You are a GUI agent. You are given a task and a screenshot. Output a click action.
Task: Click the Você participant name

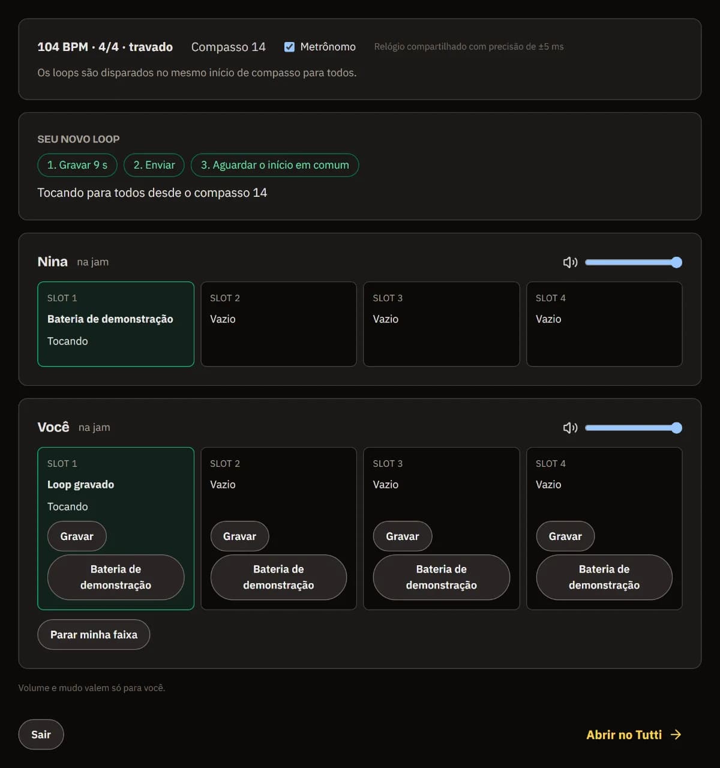click(x=53, y=427)
